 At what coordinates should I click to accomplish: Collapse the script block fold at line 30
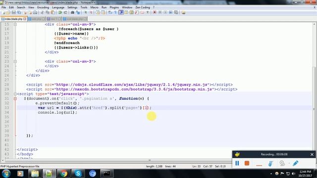click(15, 94)
